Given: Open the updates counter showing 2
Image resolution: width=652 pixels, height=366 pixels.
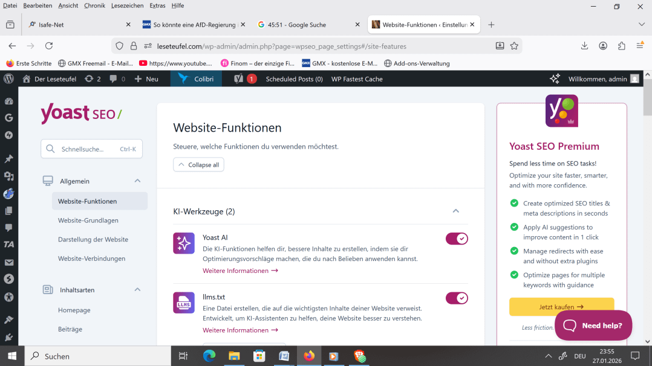Looking at the screenshot, I should (x=93, y=79).
